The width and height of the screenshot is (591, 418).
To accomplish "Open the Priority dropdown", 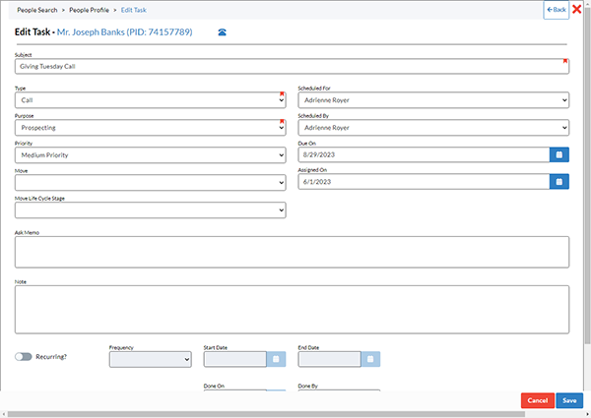I will point(151,155).
